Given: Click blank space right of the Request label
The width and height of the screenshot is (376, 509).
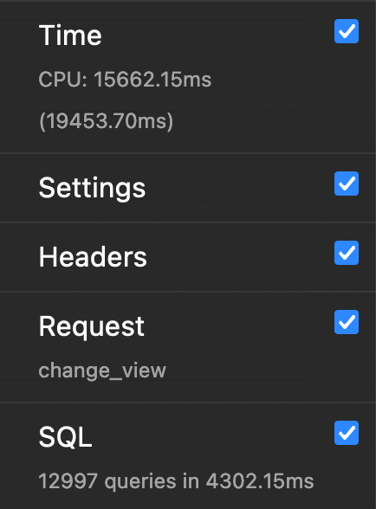Looking at the screenshot, I should (239, 326).
